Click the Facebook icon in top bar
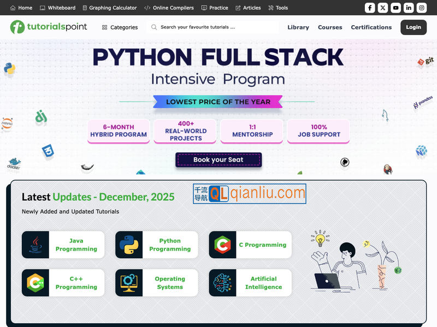 (x=370, y=8)
